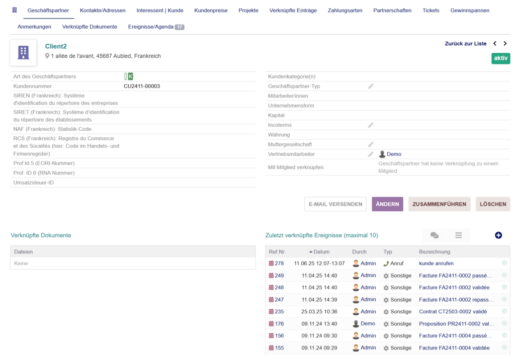Show events in list view icon
The height and width of the screenshot is (355, 515).
(458, 235)
